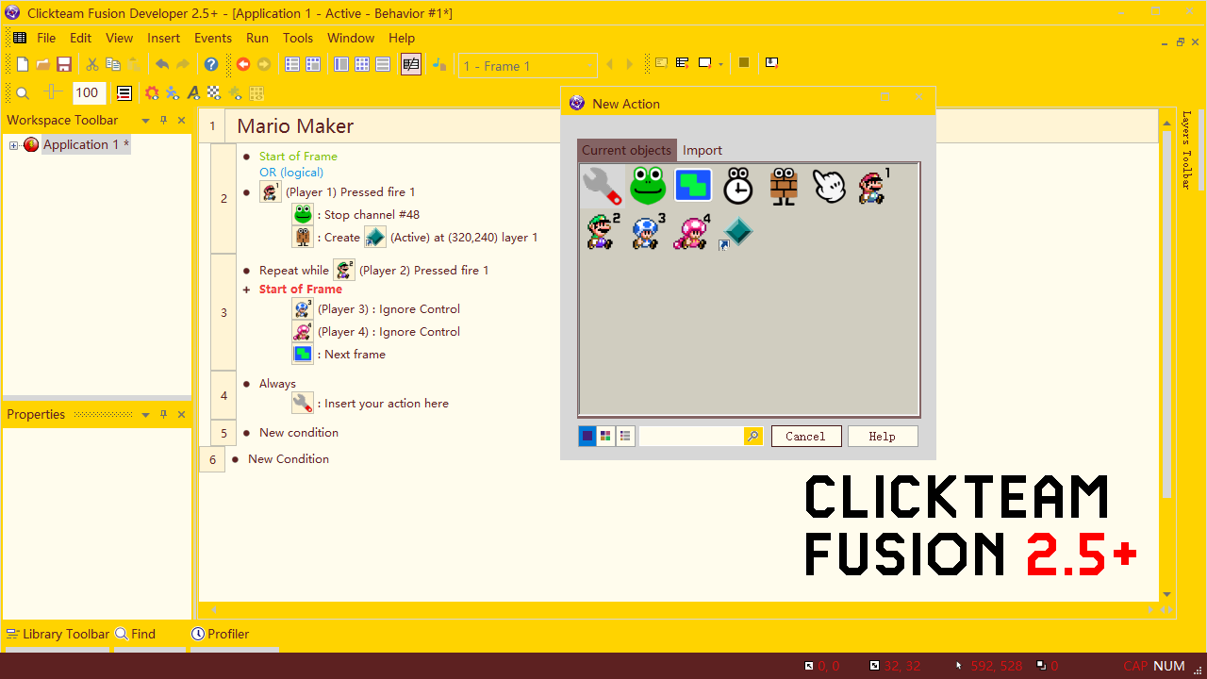The image size is (1207, 679).
Task: Click the down arrow of vertical scrollbar
Action: tap(1167, 595)
